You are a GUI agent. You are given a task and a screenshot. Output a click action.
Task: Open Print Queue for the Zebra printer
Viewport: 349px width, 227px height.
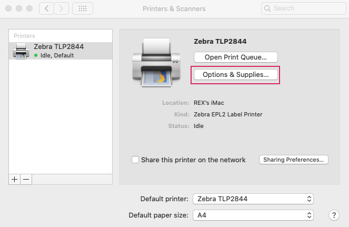tap(236, 57)
